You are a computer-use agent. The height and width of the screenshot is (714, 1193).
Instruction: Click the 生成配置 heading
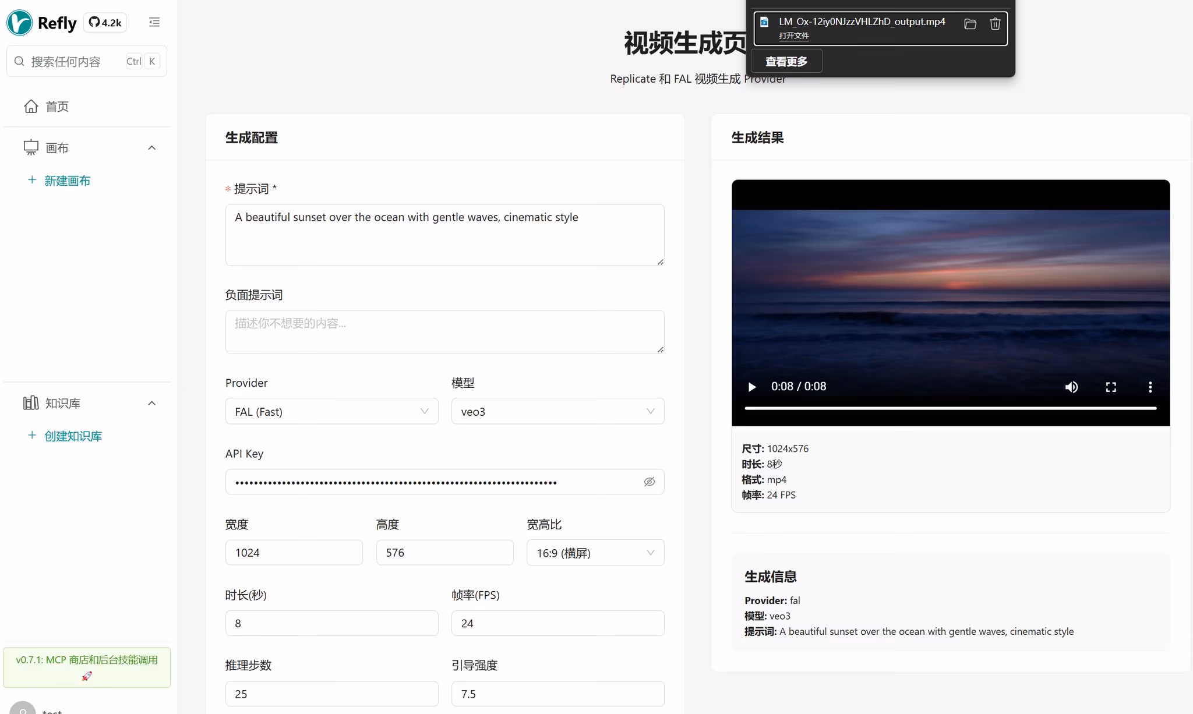[252, 137]
